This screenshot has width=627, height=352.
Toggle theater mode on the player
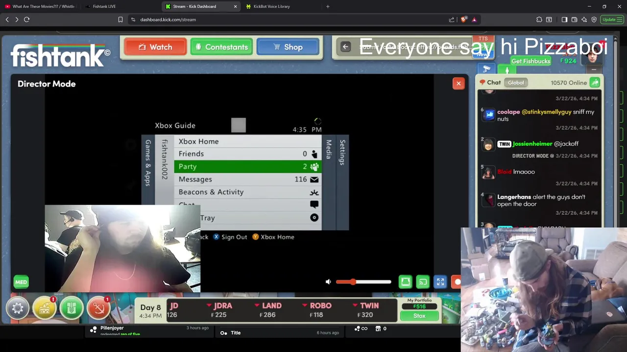pos(406,282)
